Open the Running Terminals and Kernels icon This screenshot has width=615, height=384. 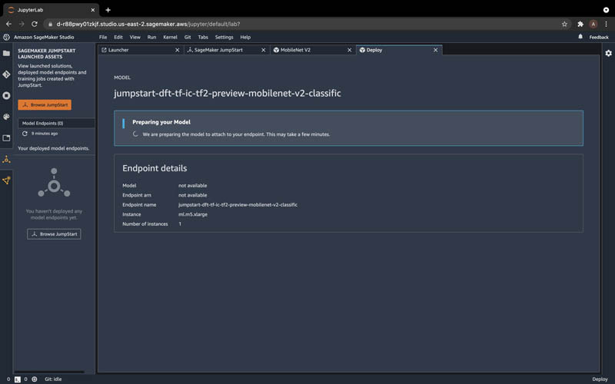[x=6, y=95]
